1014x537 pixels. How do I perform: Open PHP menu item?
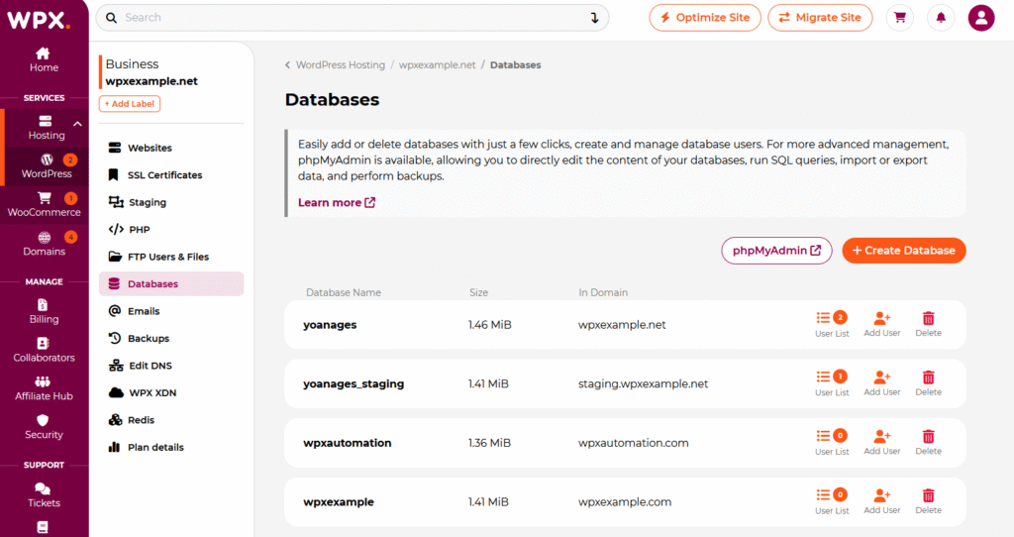[x=171, y=229]
